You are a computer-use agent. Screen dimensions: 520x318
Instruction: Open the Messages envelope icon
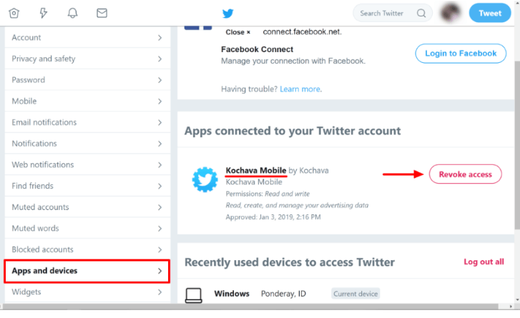[x=102, y=14]
